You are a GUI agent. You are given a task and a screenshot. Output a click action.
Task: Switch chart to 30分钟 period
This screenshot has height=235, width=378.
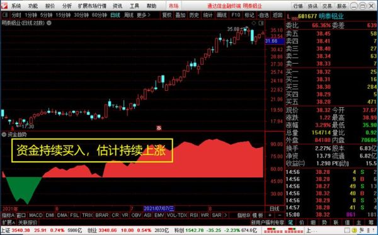81,15
